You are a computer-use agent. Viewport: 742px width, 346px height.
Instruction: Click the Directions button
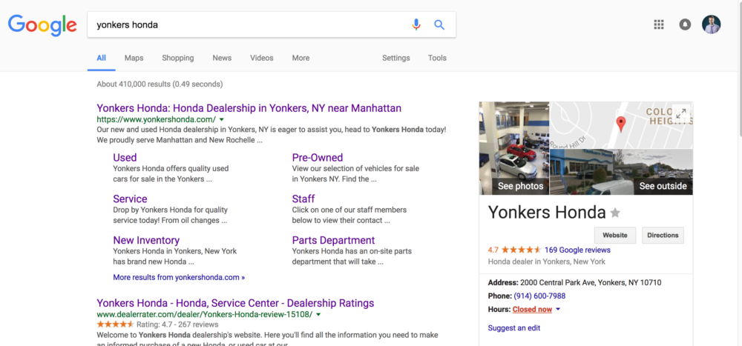(x=662, y=236)
